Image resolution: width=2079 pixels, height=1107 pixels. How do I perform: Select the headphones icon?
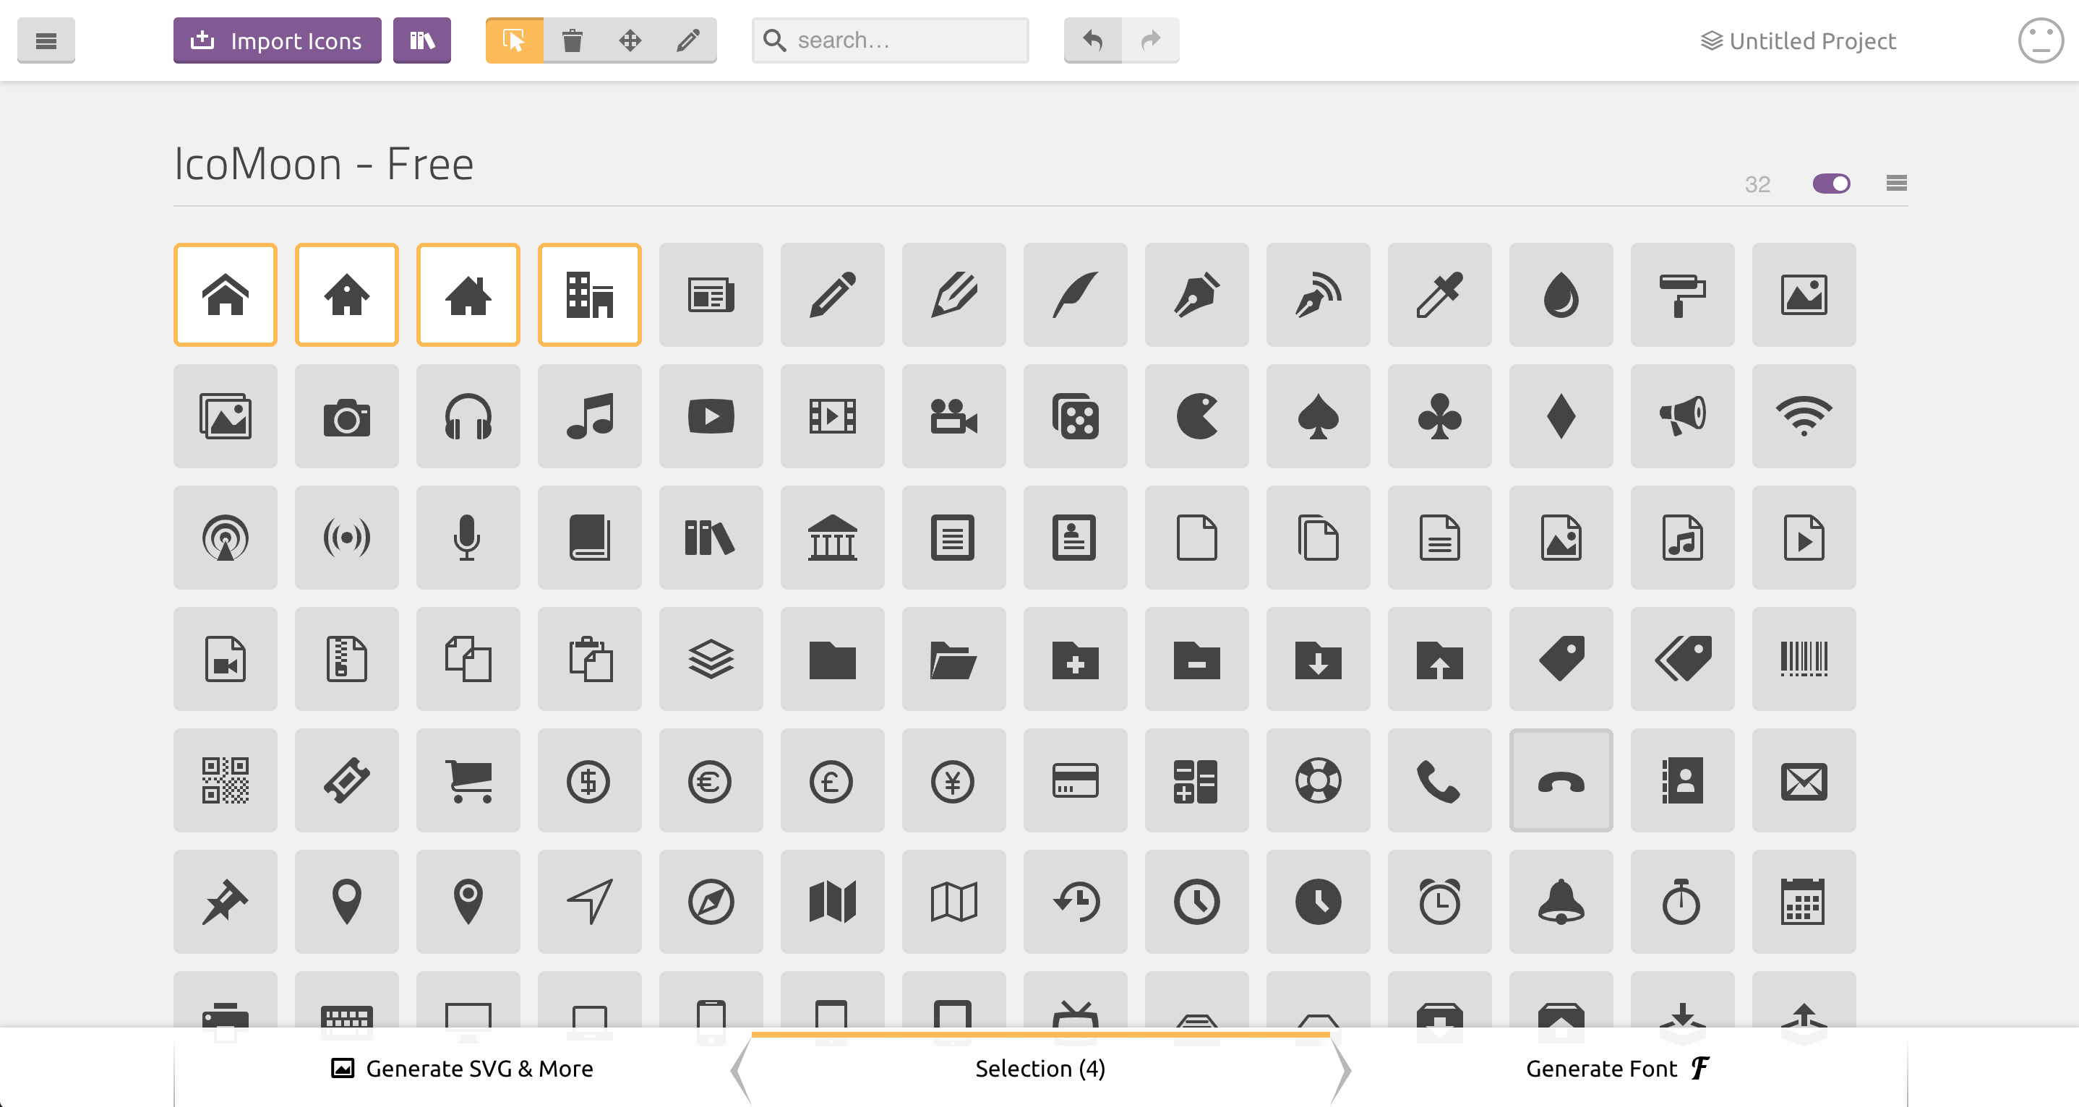coord(468,416)
